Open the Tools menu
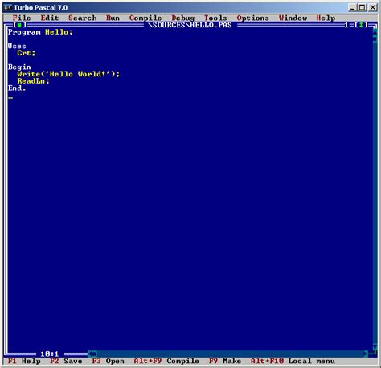Viewport: 381px width, 368px height. pos(215,18)
